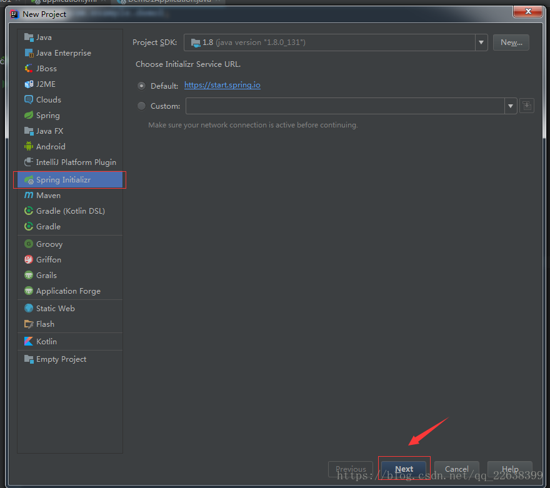Image resolution: width=550 pixels, height=488 pixels.
Task: Select the Maven text label
Action: coord(48,196)
